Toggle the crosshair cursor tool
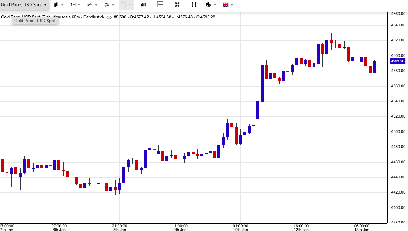Viewport: 408px width, 231px height. tap(160, 4)
